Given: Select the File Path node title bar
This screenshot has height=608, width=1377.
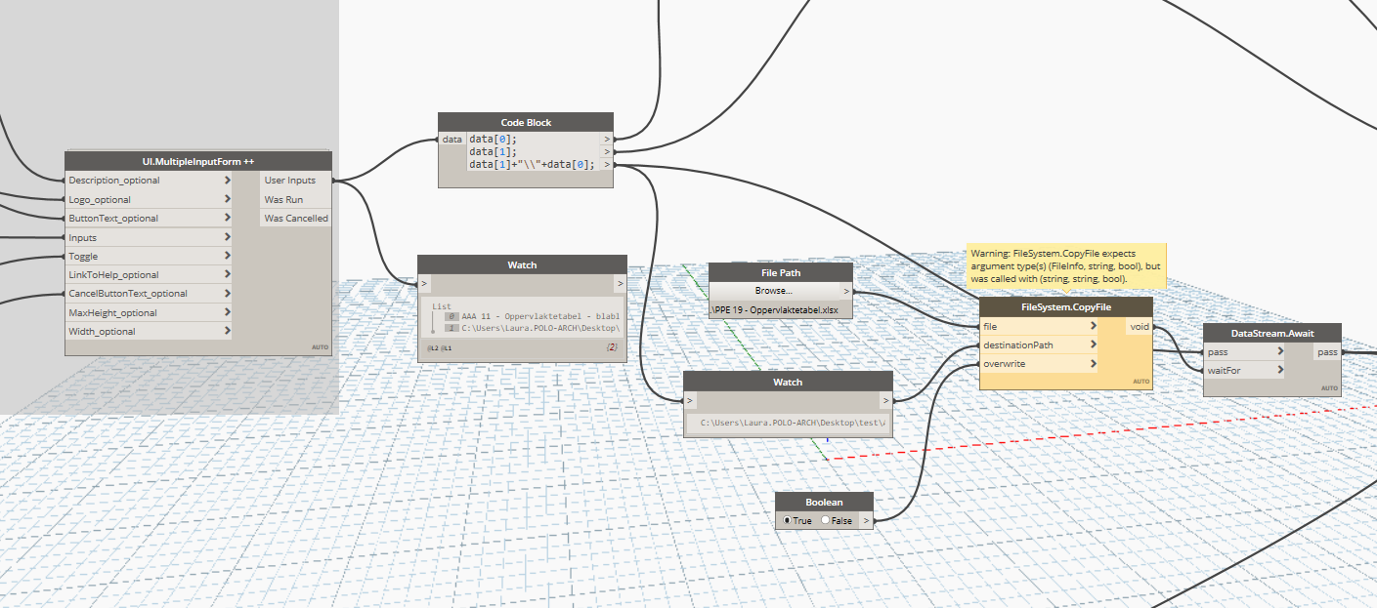Looking at the screenshot, I should click(781, 272).
